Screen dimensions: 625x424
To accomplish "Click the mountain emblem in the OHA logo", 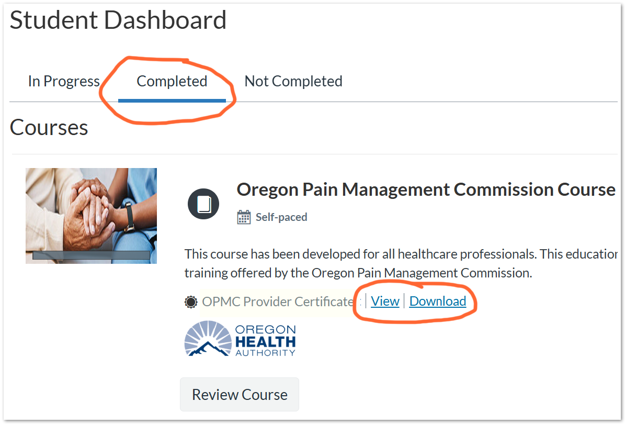I will pyautogui.click(x=208, y=341).
